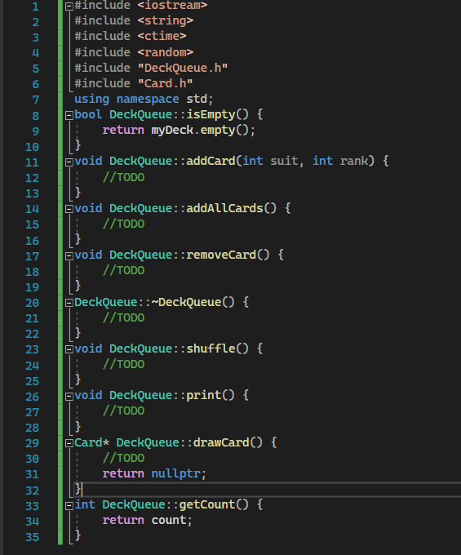461x555 pixels.
Task: Collapse the removeCard function fold toggle
Action: coord(69,256)
